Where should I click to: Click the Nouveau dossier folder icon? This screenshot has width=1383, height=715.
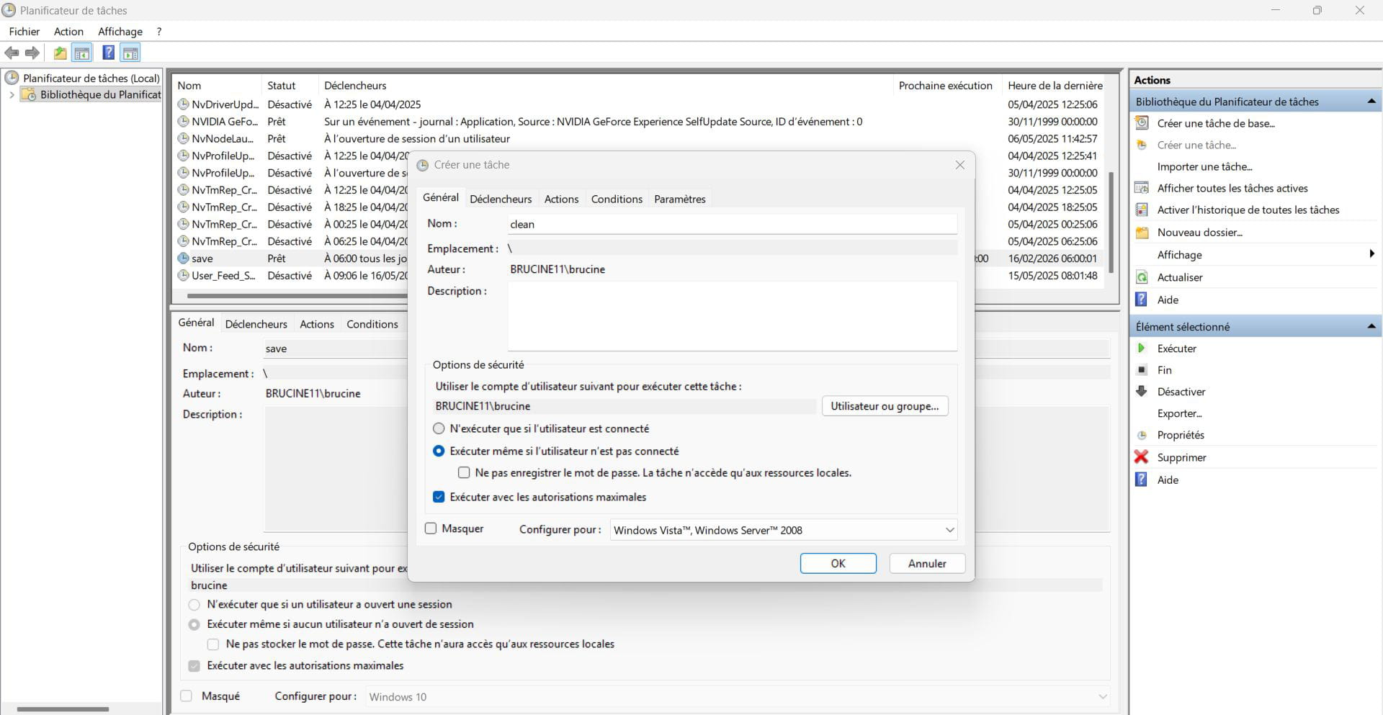click(x=1141, y=233)
